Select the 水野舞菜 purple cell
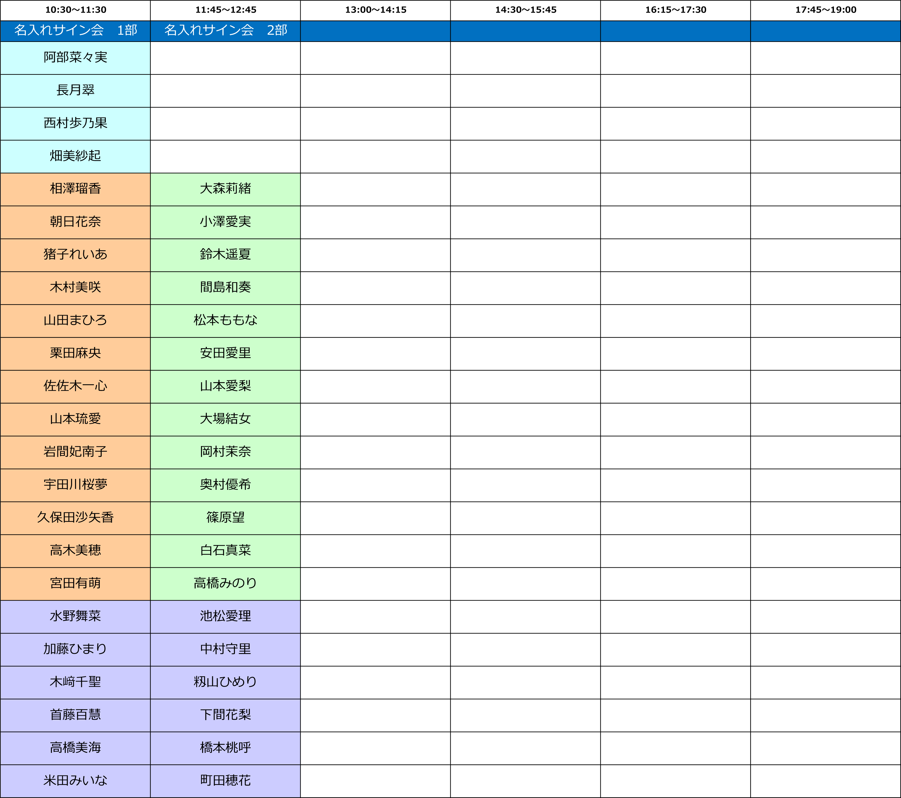This screenshot has width=901, height=798. pyautogui.click(x=75, y=616)
